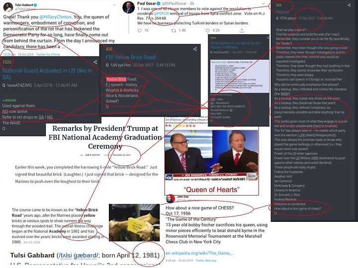Open the @HillaryClinton mention link
The height and width of the screenshot is (268, 358).
[x=55, y=17]
